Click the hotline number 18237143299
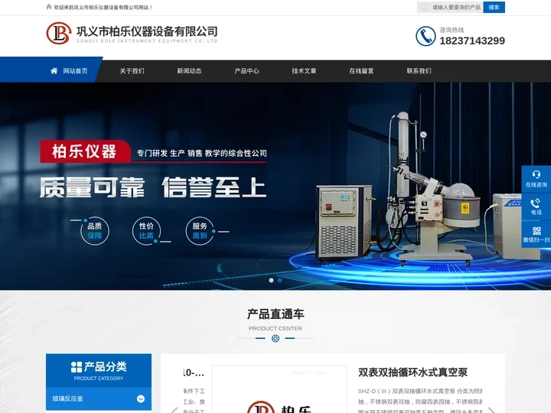Image resolution: width=551 pixels, height=413 pixels. pyautogui.click(x=472, y=41)
